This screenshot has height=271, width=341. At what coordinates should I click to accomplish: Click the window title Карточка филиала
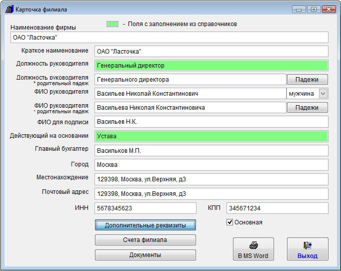click(41, 10)
